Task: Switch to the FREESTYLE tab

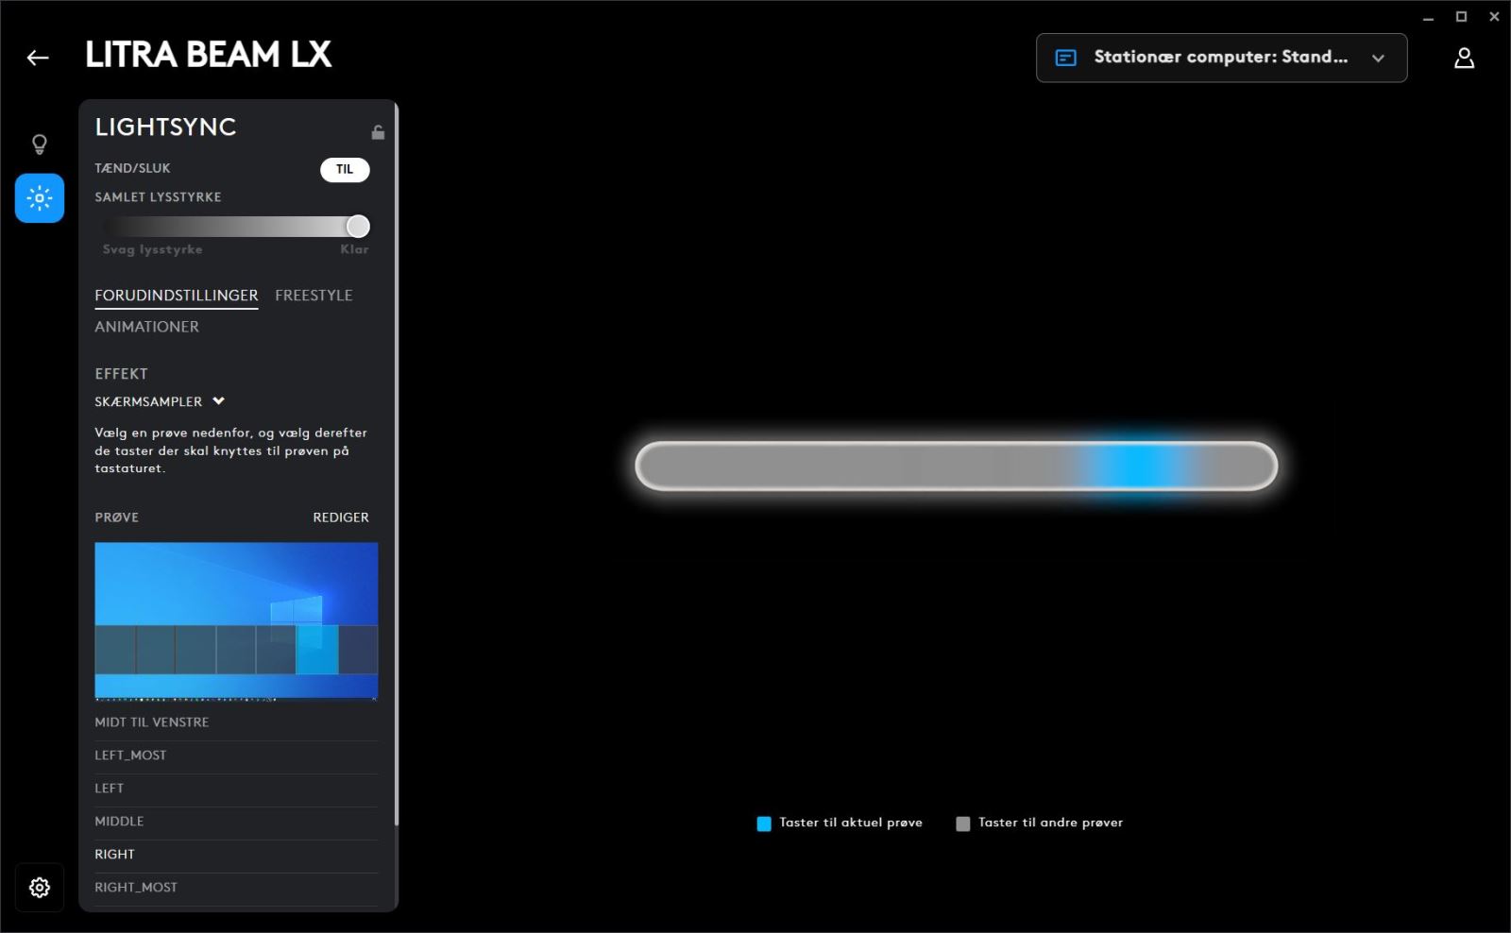Action: pos(314,296)
